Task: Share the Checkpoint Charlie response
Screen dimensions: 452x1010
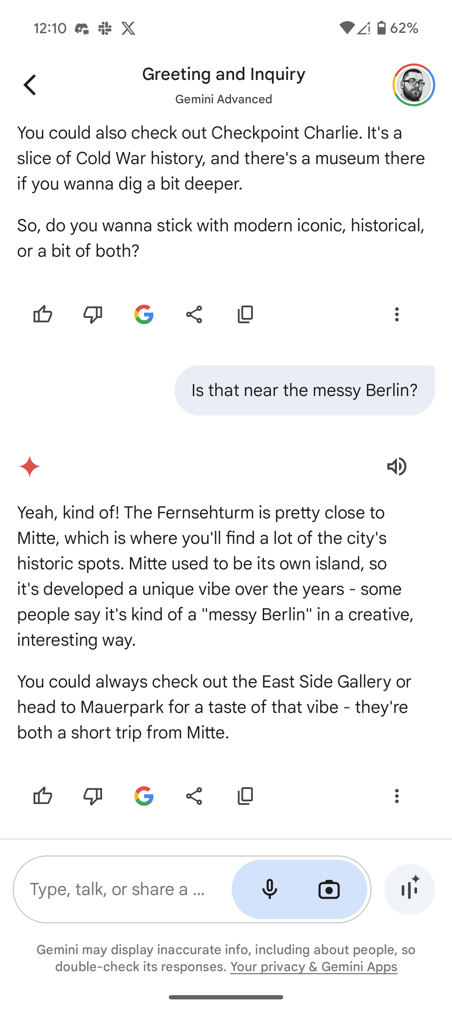Action: pos(194,314)
